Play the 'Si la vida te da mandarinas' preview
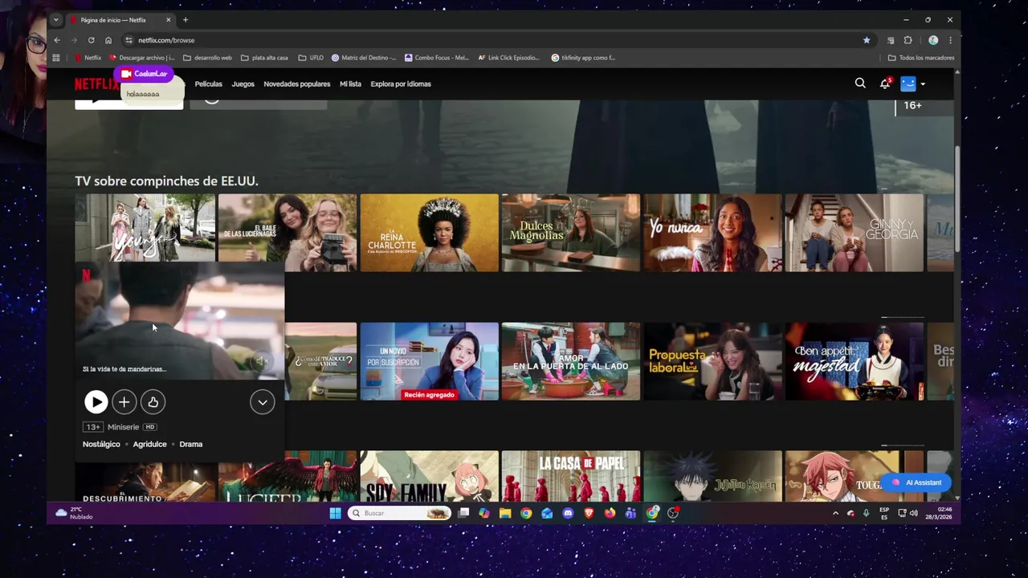Screen dimensions: 1028x578 [96, 402]
